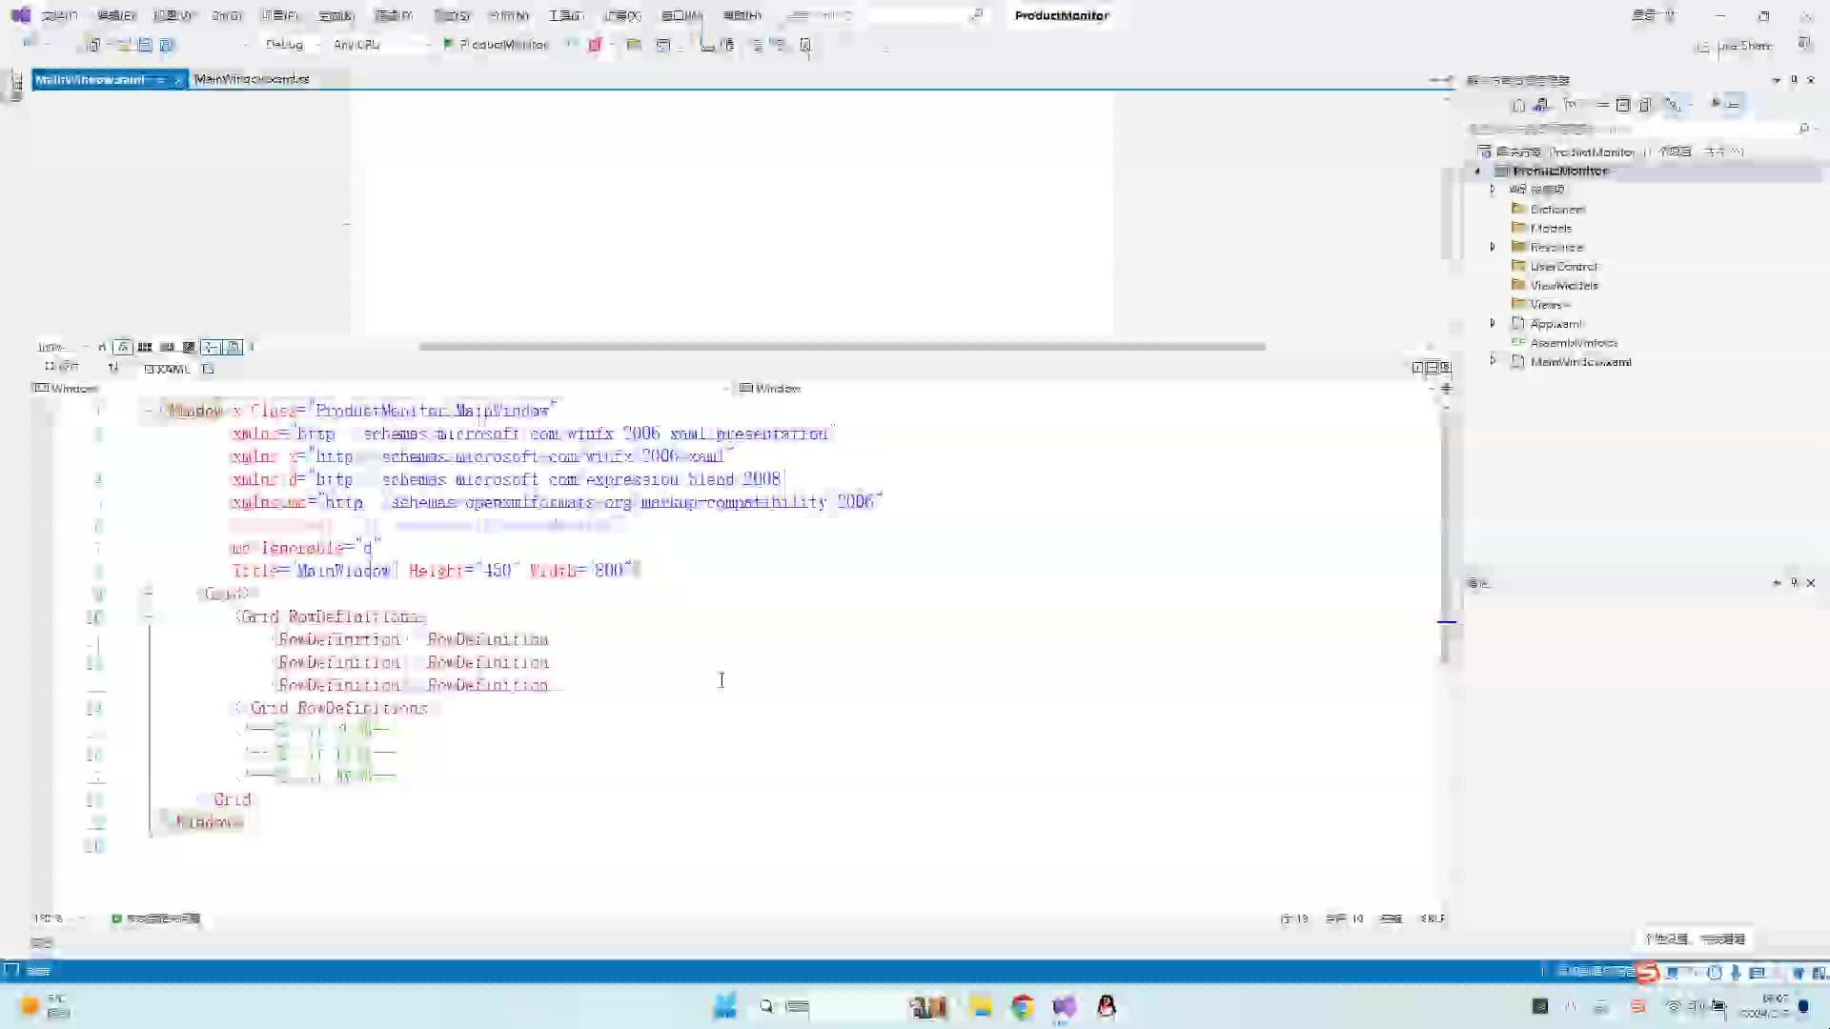
Task: Open the Debug configuration dropdown
Action: point(289,45)
